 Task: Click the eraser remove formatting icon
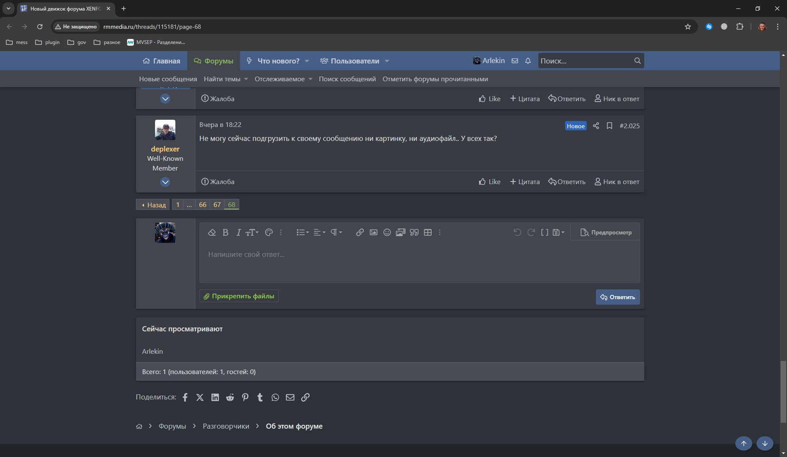point(212,232)
